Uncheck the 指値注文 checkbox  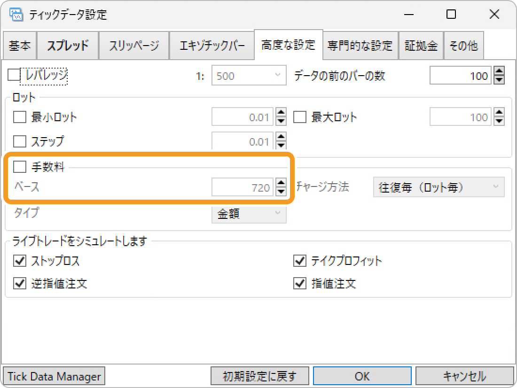tap(300, 283)
